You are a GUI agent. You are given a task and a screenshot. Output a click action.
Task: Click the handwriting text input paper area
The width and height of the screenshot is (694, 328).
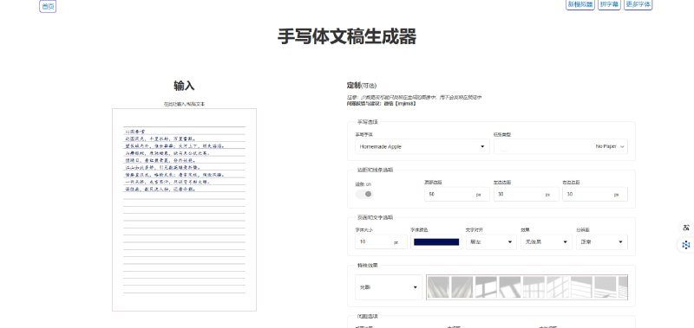pyautogui.click(x=184, y=209)
